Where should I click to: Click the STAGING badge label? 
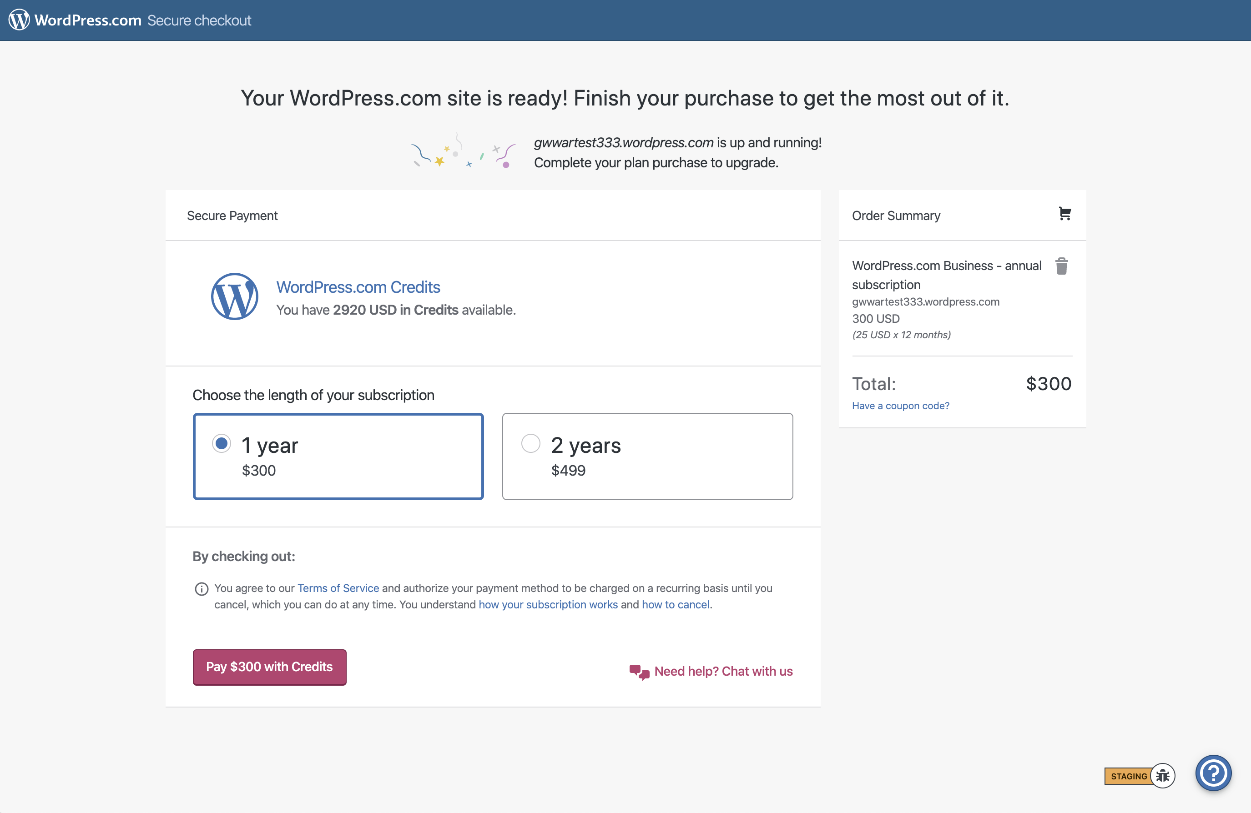click(1128, 776)
